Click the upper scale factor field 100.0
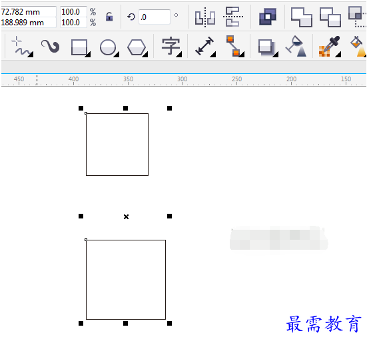This screenshot has height=345, width=367. click(73, 12)
